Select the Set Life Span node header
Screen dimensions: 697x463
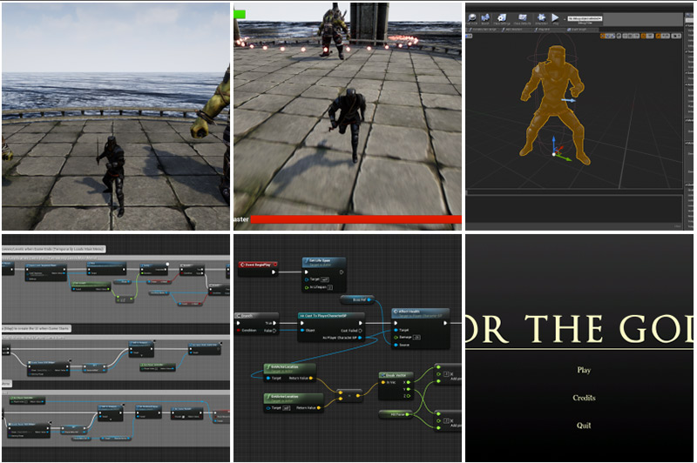pos(323,261)
